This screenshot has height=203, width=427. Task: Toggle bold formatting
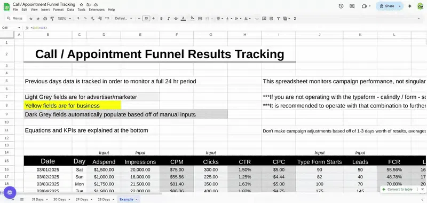point(162,19)
